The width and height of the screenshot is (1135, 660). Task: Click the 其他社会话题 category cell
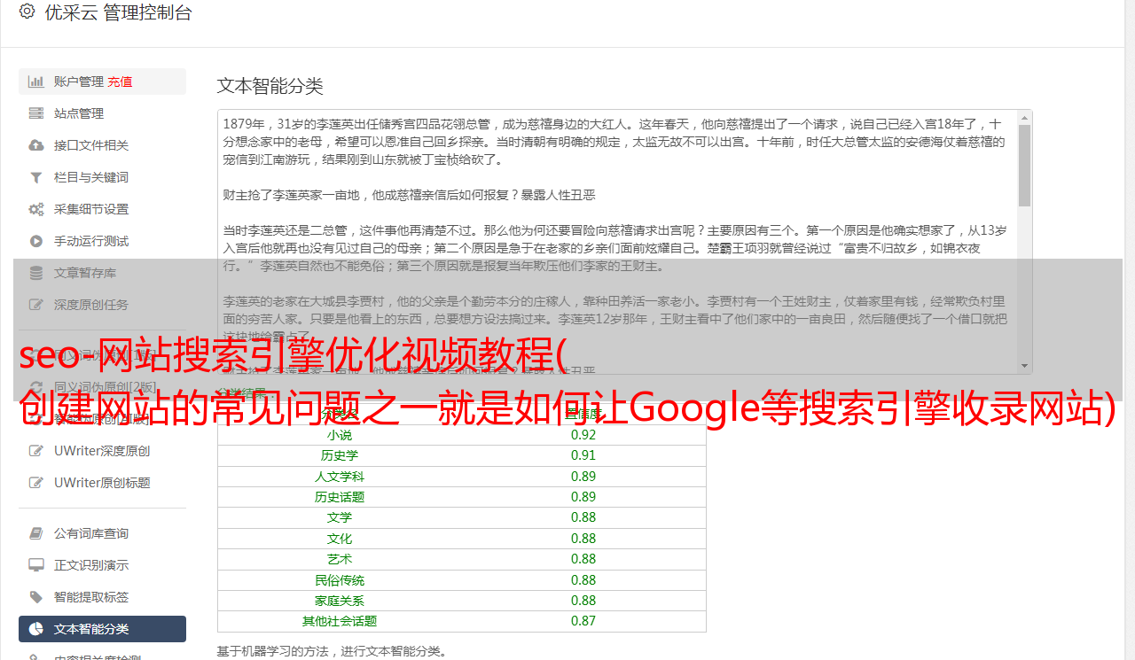click(339, 621)
